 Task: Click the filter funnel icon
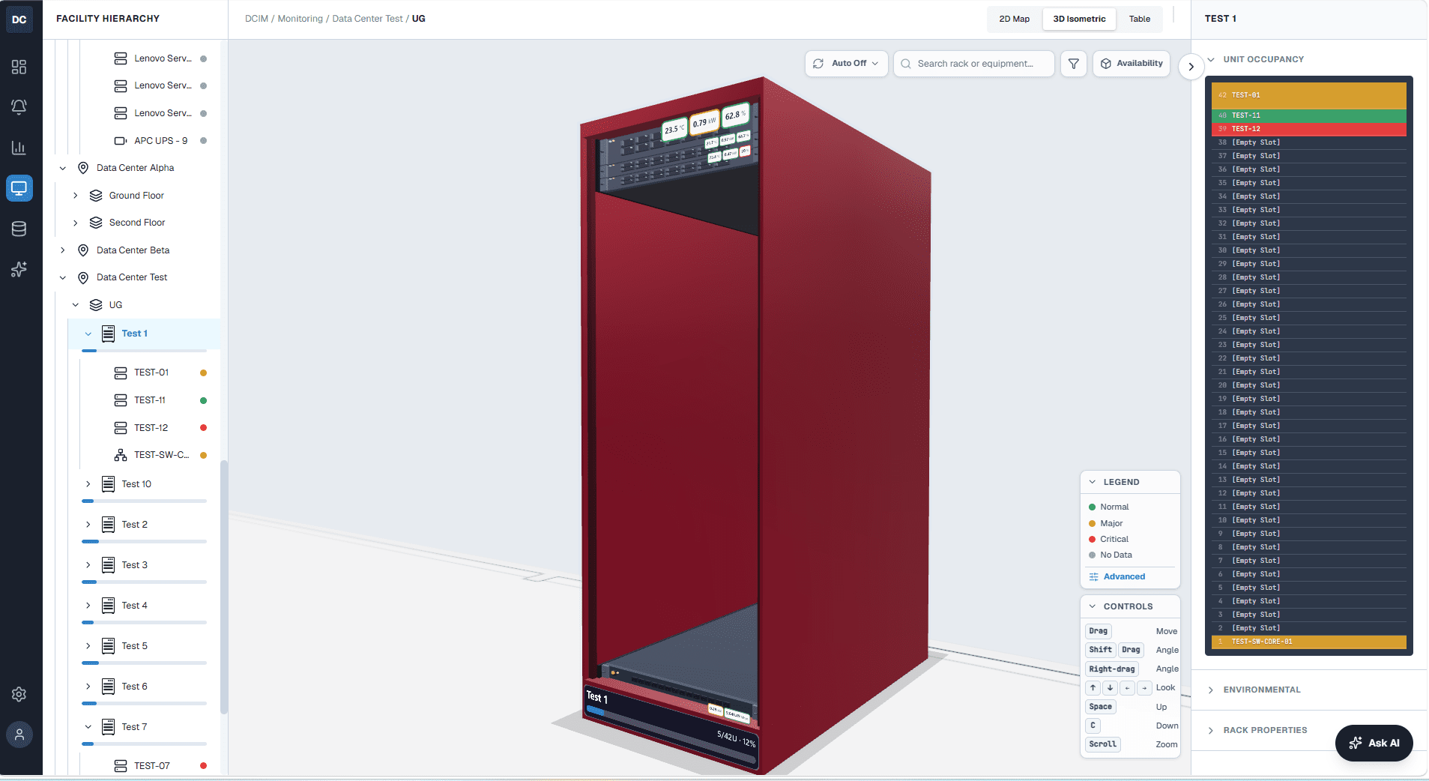point(1074,64)
